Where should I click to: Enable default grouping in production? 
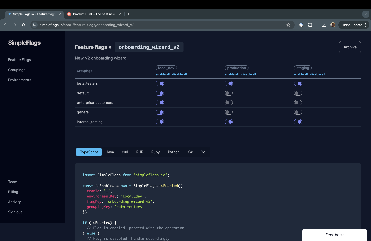pos(229,93)
